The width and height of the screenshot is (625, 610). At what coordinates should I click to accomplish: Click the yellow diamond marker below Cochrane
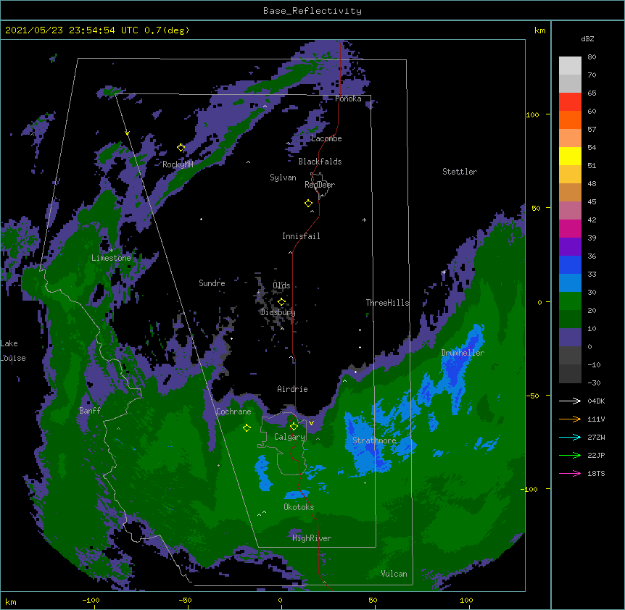(247, 427)
